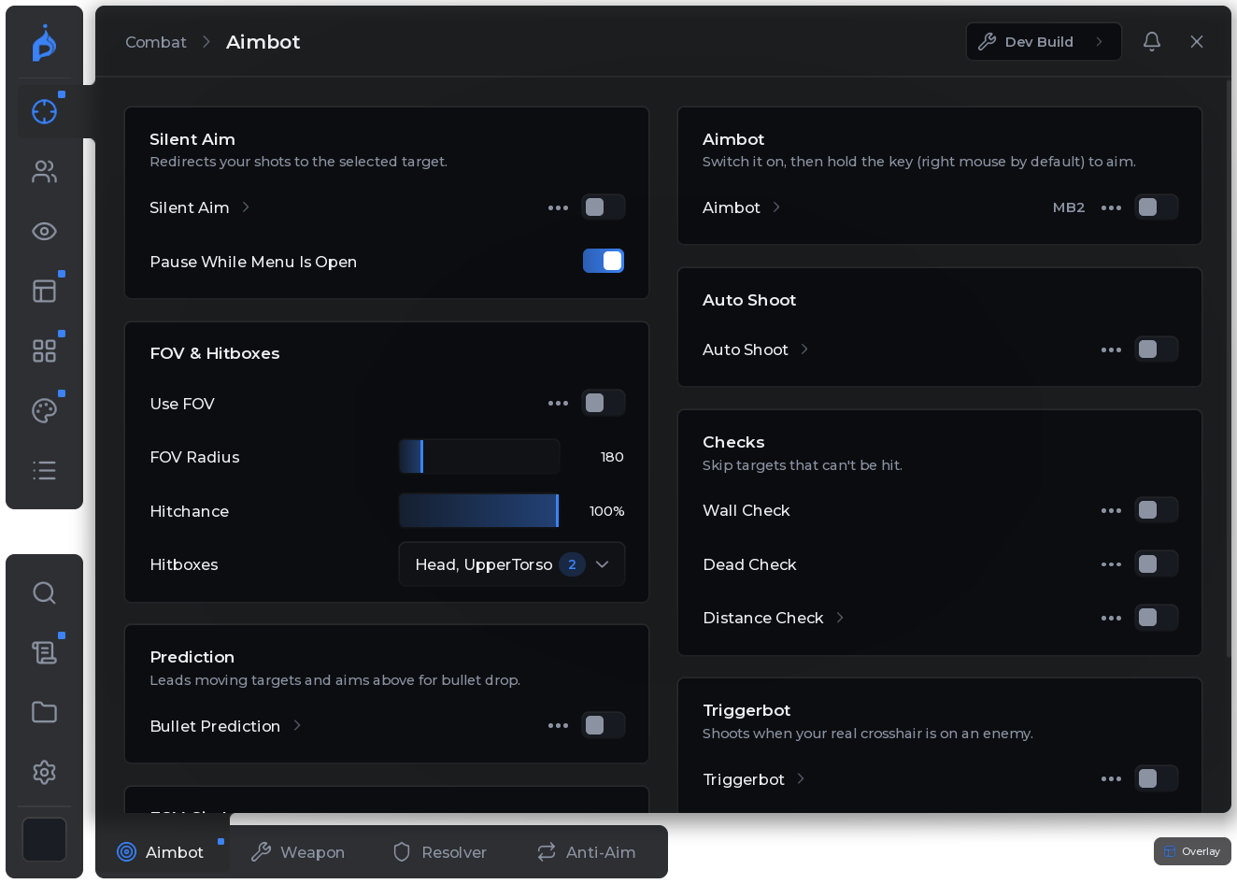
Task: Open notifications bell icon
Action: (x=1152, y=41)
